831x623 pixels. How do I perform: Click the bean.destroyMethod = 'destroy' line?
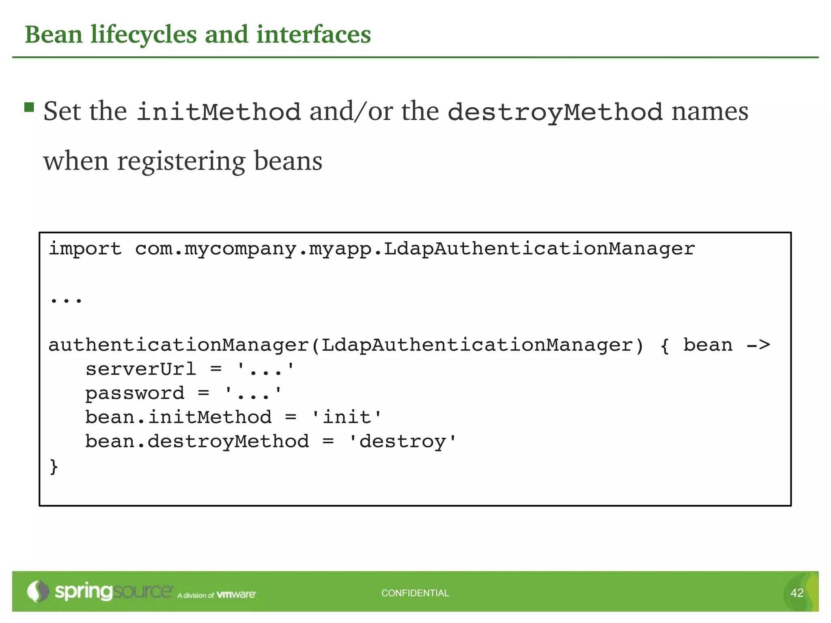[x=271, y=442]
